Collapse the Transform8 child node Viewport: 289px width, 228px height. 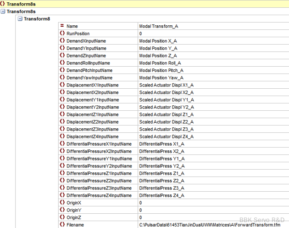click(x=20, y=19)
